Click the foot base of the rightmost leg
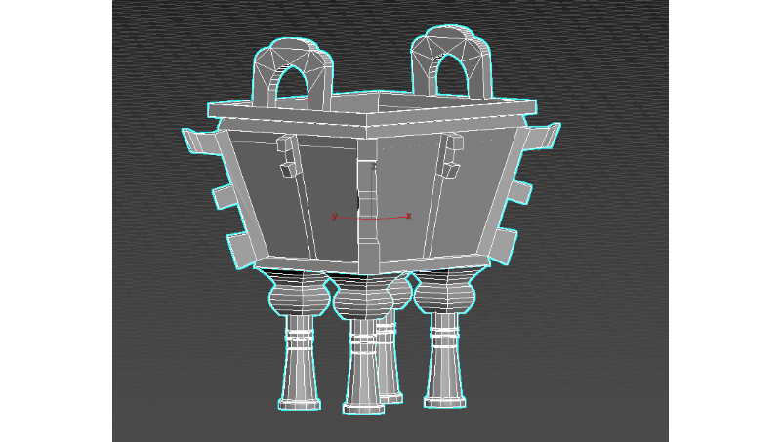Image resolution: width=781 pixels, height=442 pixels. point(444,400)
